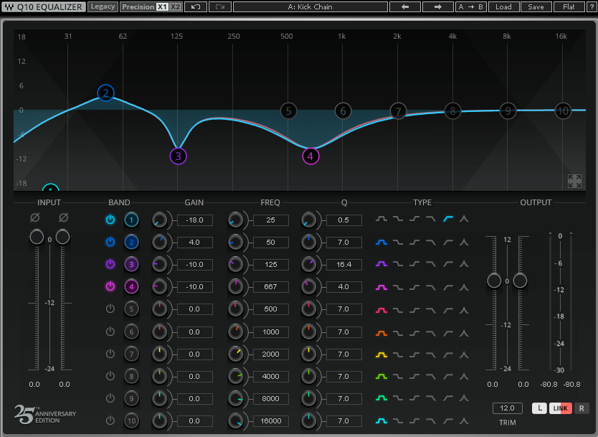Select band 1 number button

pos(132,220)
